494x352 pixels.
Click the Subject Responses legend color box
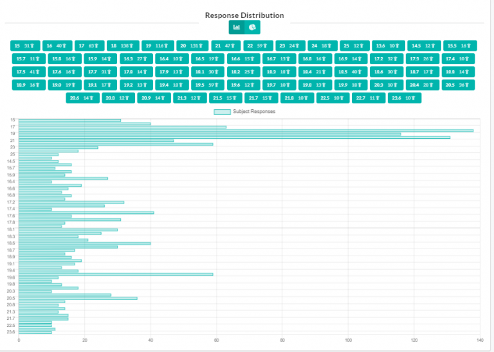[222, 112]
